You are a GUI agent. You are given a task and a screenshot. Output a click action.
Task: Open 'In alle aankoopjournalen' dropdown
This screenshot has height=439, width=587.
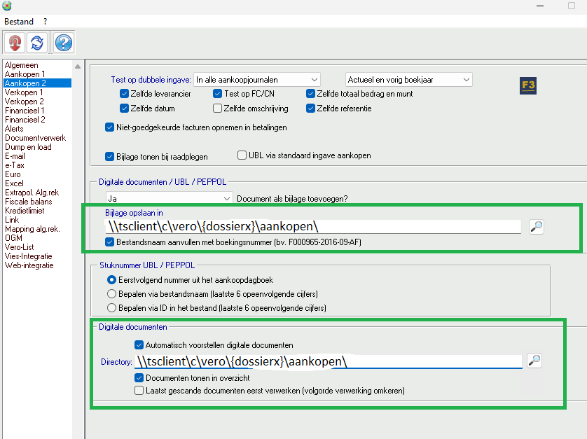click(x=257, y=80)
